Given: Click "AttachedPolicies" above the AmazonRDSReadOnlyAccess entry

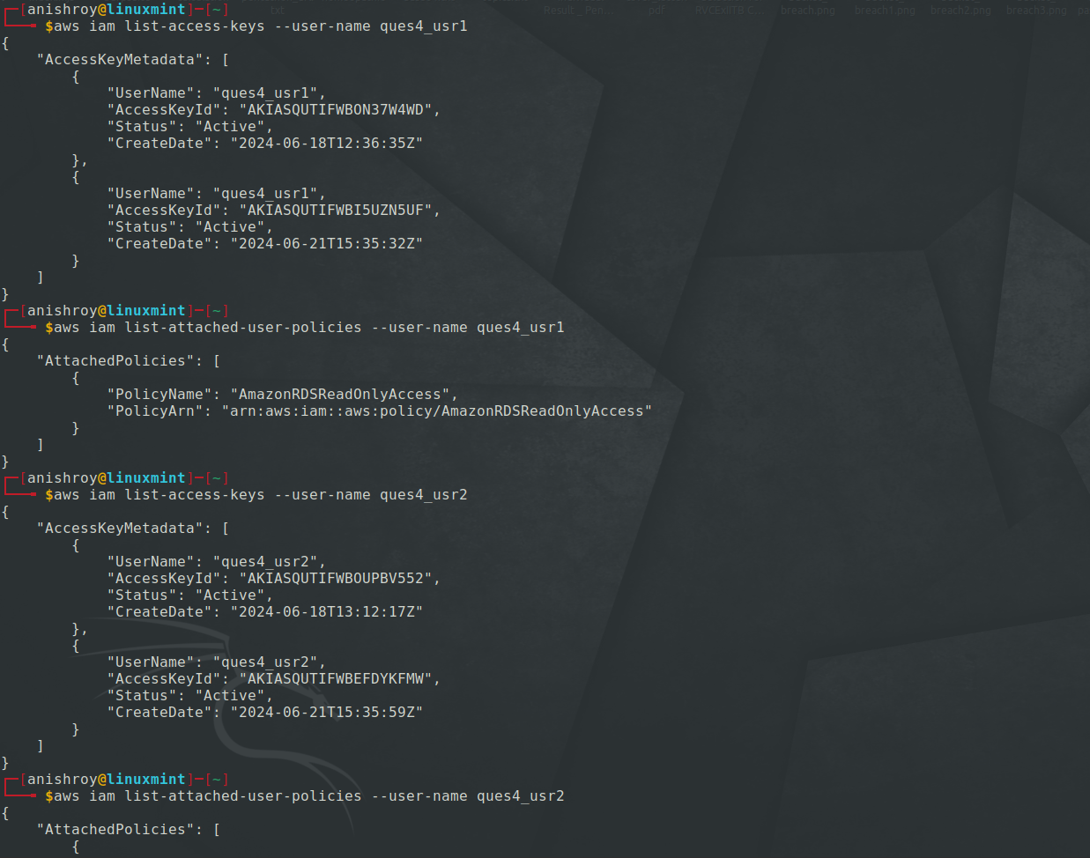Looking at the screenshot, I should pos(115,361).
